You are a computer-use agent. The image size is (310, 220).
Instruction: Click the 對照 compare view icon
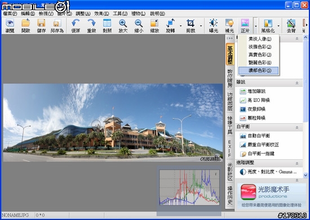(107, 26)
